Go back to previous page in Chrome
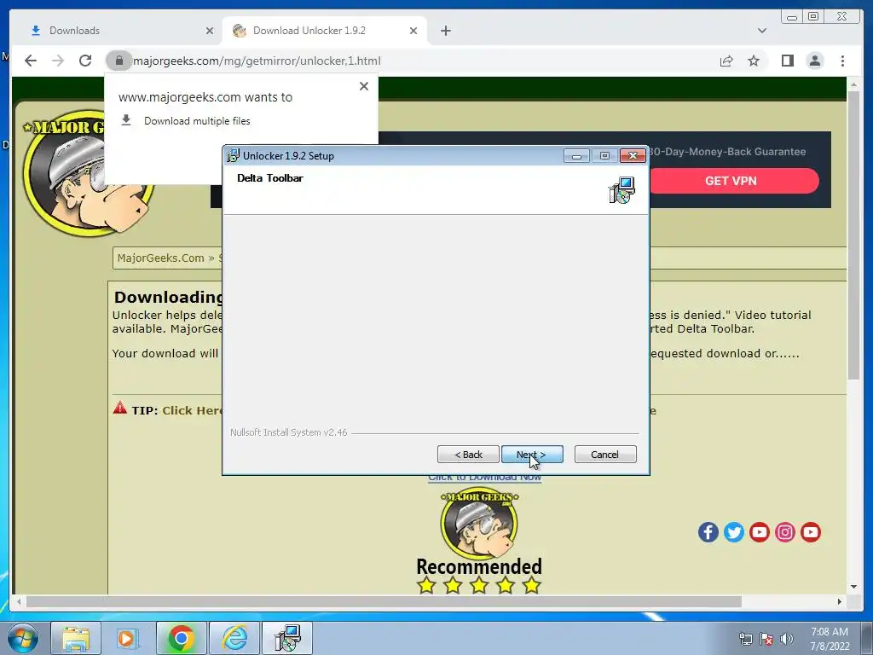This screenshot has width=873, height=655. click(x=31, y=61)
